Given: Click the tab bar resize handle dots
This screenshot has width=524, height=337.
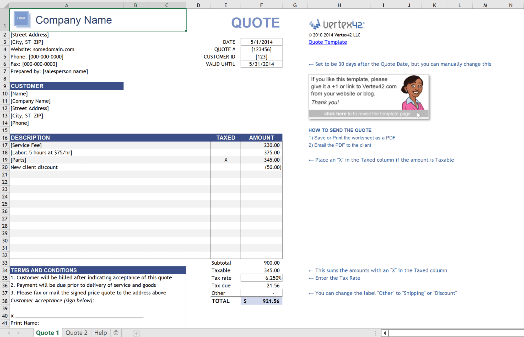Looking at the screenshot, I should pos(376,333).
